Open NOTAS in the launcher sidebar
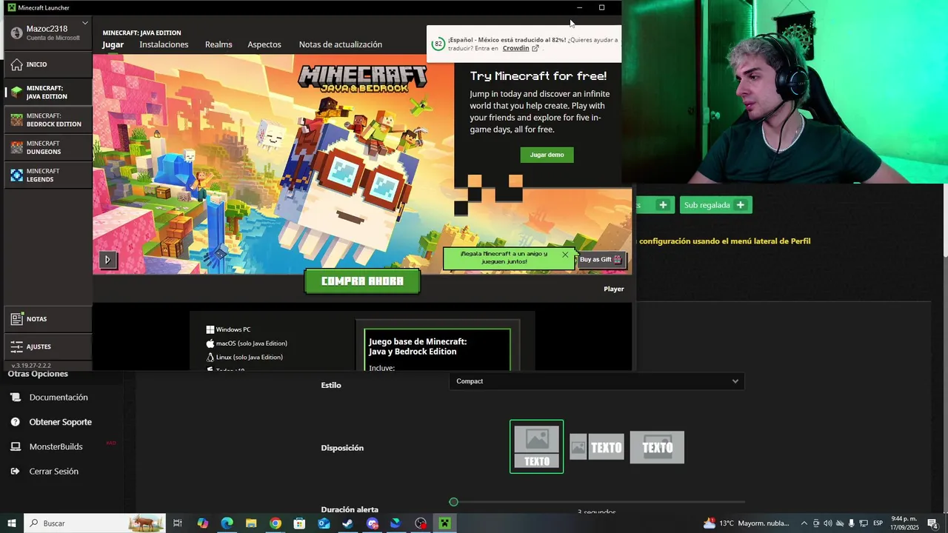The height and width of the screenshot is (533, 948). (47, 319)
